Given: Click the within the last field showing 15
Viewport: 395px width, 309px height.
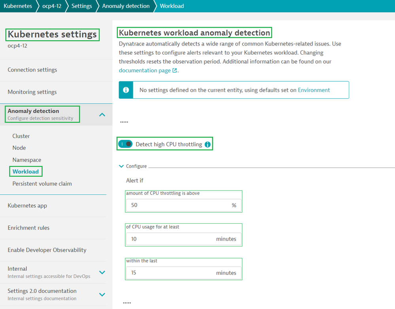Looking at the screenshot, I should [183, 273].
